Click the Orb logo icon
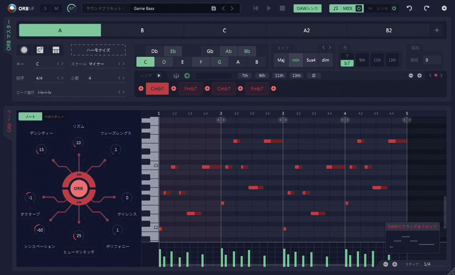This screenshot has width=455, height=275. click(x=12, y=9)
